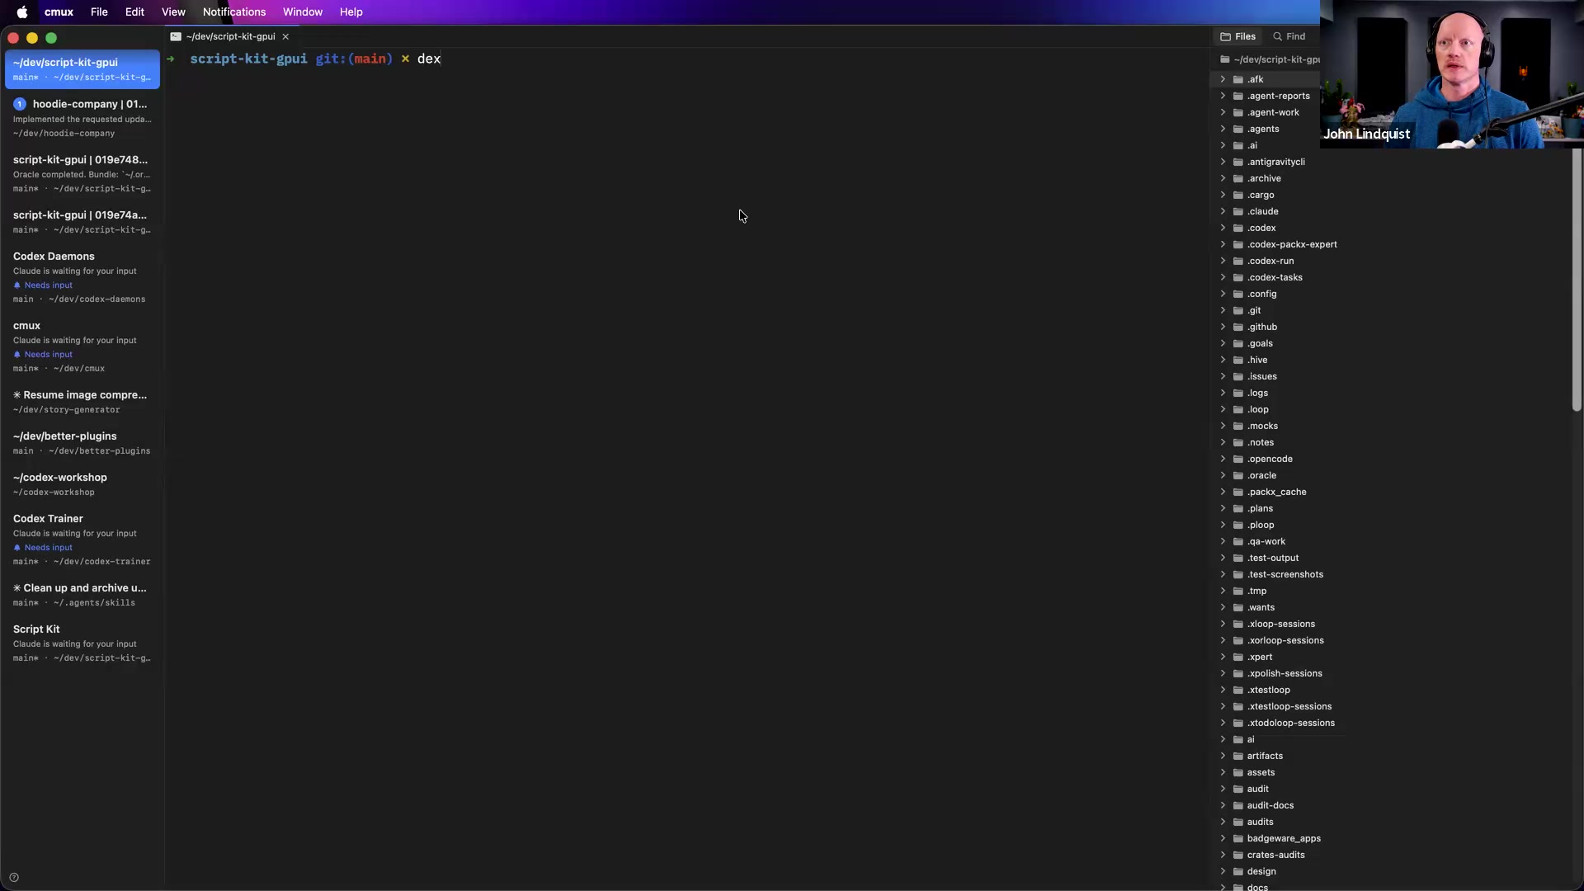Click the Codex Daemons Needs input bell
Screen dimensions: 1584x891
(x=17, y=285)
